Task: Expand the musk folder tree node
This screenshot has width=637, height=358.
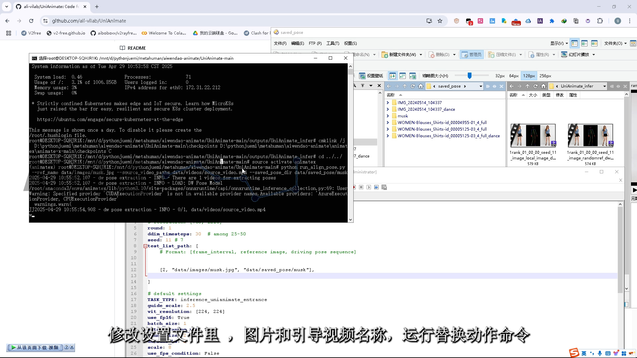Action: tap(388, 116)
